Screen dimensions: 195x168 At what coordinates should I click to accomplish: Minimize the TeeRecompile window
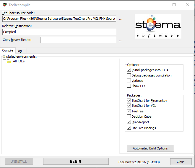[161, 5]
